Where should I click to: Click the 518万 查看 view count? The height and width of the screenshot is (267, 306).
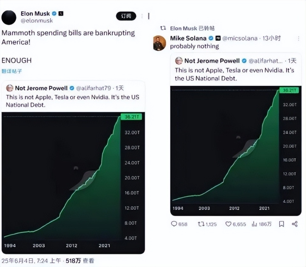tap(80, 261)
